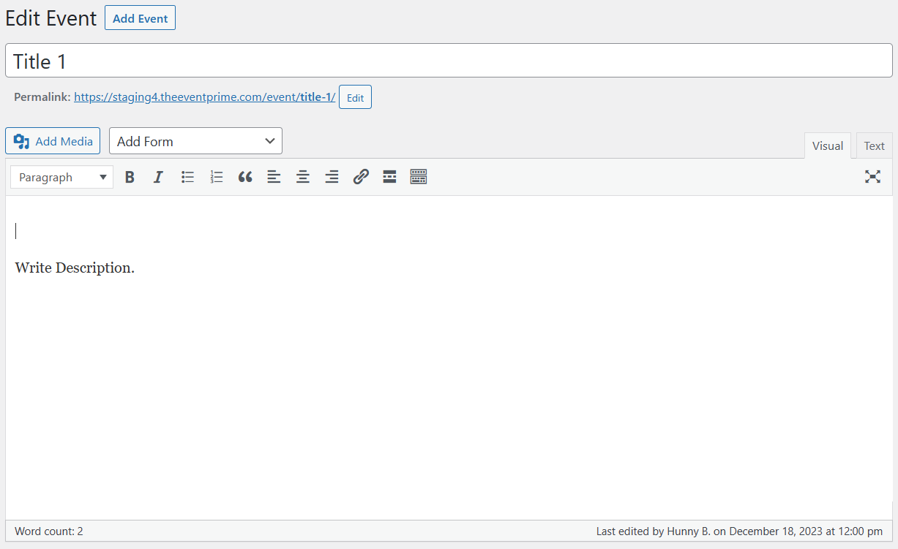Enter distraction-free fullscreen mode
The image size is (898, 549).
[x=872, y=177]
